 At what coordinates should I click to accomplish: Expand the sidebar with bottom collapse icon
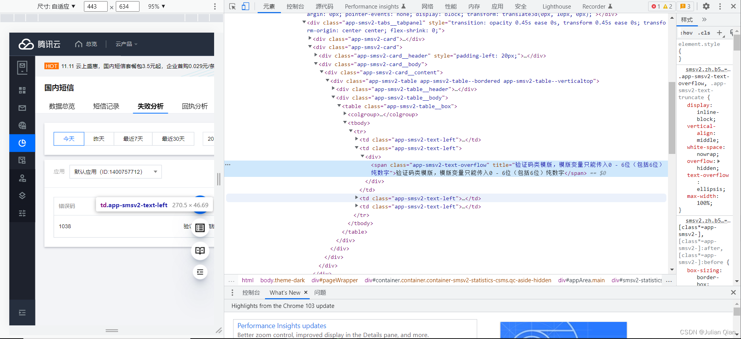coord(22,313)
